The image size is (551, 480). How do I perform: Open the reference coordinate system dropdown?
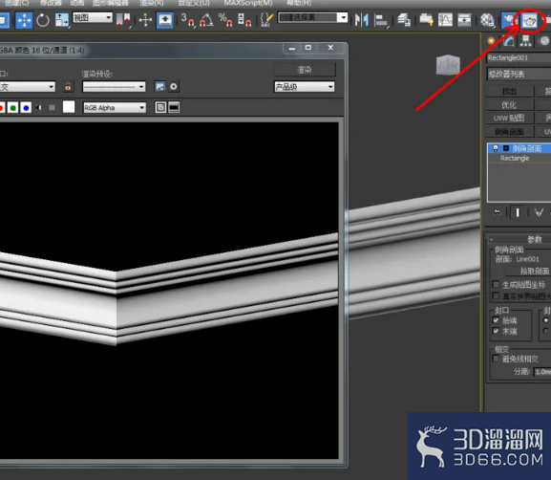(93, 17)
